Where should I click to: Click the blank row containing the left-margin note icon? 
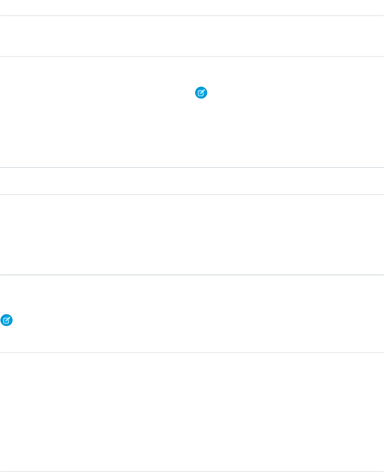point(192,314)
